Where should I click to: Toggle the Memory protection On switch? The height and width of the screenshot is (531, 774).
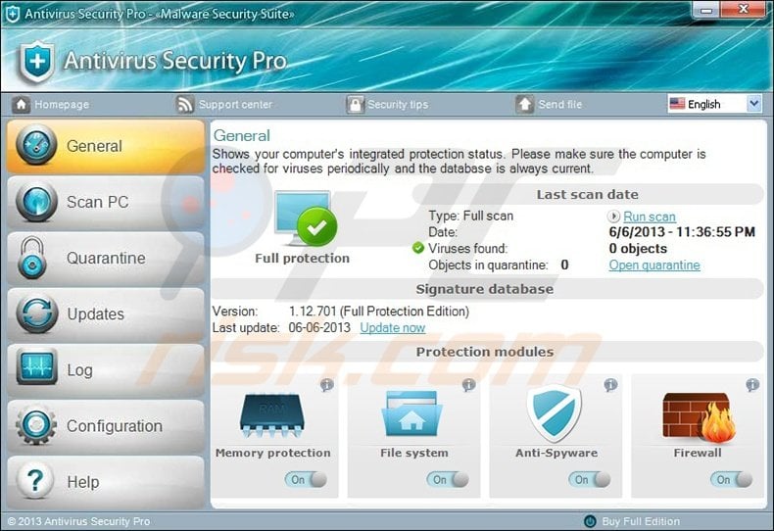tap(306, 479)
